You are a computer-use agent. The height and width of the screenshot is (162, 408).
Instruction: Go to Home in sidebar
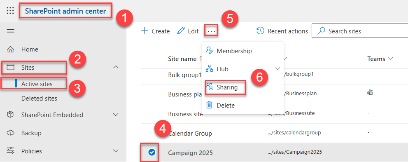(30, 49)
